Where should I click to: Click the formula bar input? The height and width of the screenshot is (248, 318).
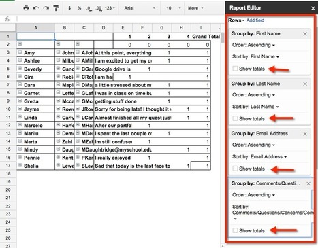pos(121,19)
